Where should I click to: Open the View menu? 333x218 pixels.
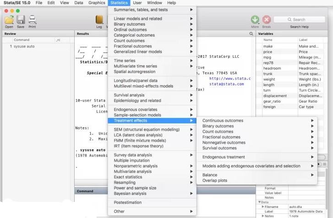tap(64, 3)
